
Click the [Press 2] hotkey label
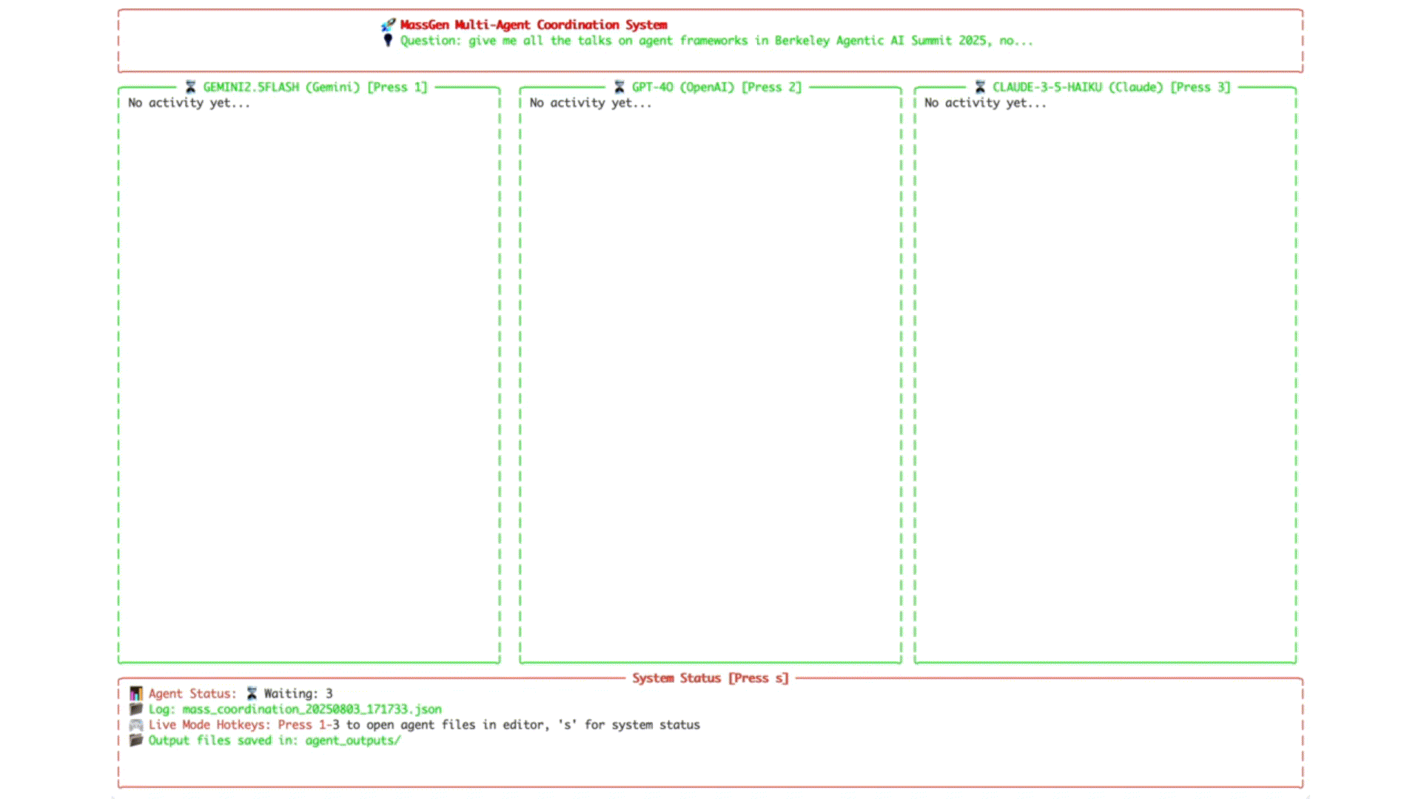[x=771, y=87]
